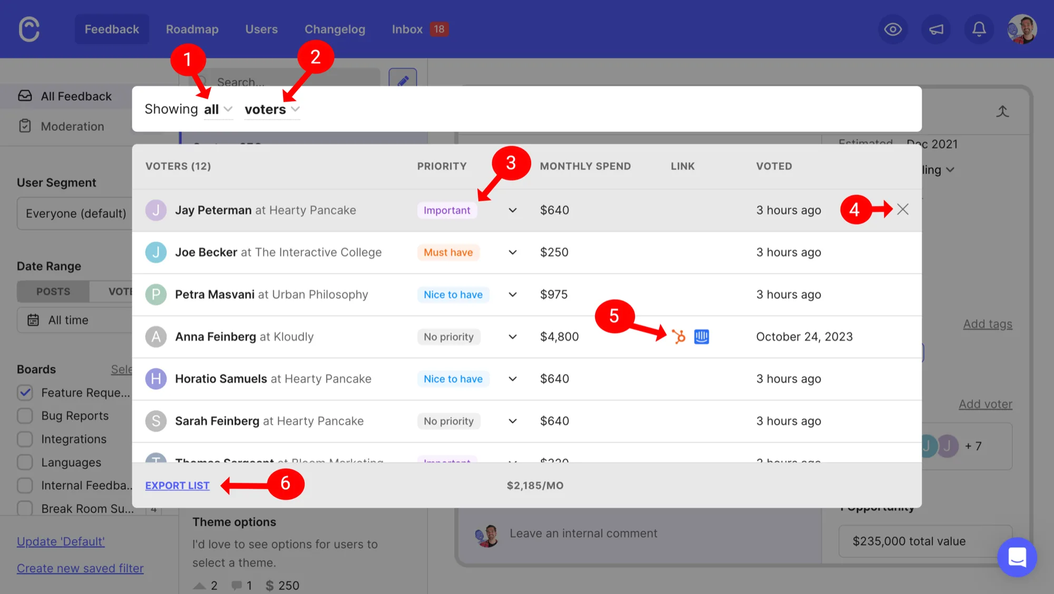This screenshot has height=594, width=1054.
Task: Expand Horatio Samuels' priority dropdown
Action: click(x=512, y=379)
